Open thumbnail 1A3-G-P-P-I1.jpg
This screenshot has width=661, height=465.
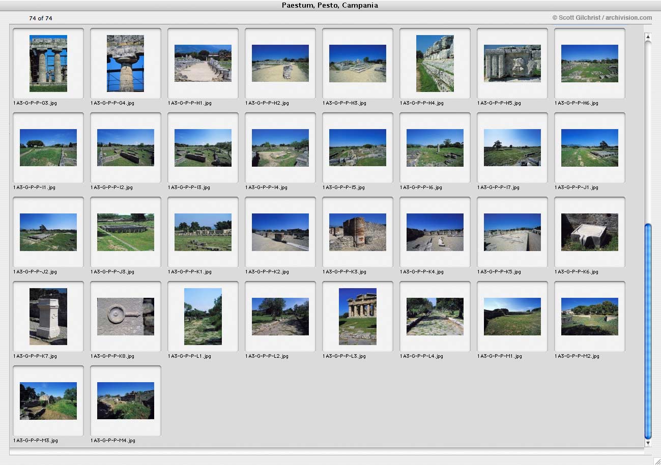point(48,148)
